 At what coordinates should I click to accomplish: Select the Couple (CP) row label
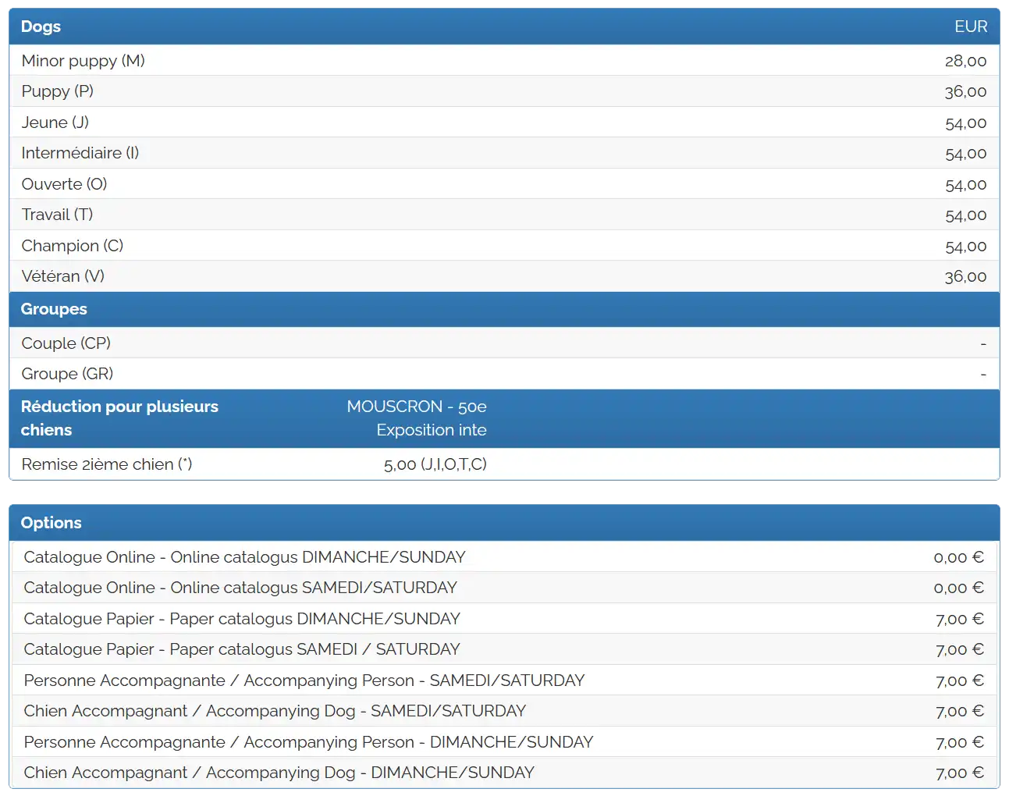66,343
